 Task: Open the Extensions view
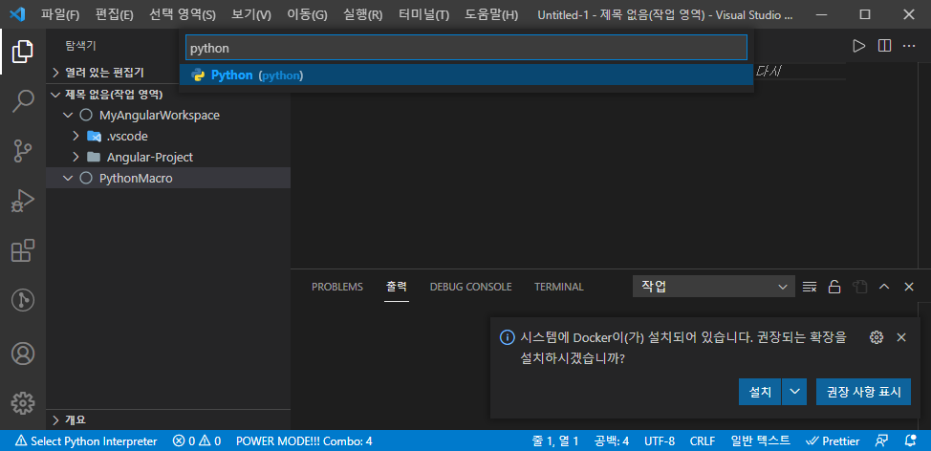point(23,251)
